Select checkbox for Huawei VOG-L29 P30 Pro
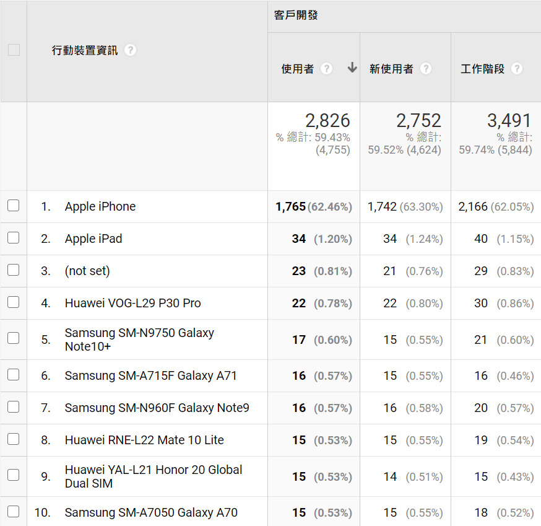 [x=14, y=302]
